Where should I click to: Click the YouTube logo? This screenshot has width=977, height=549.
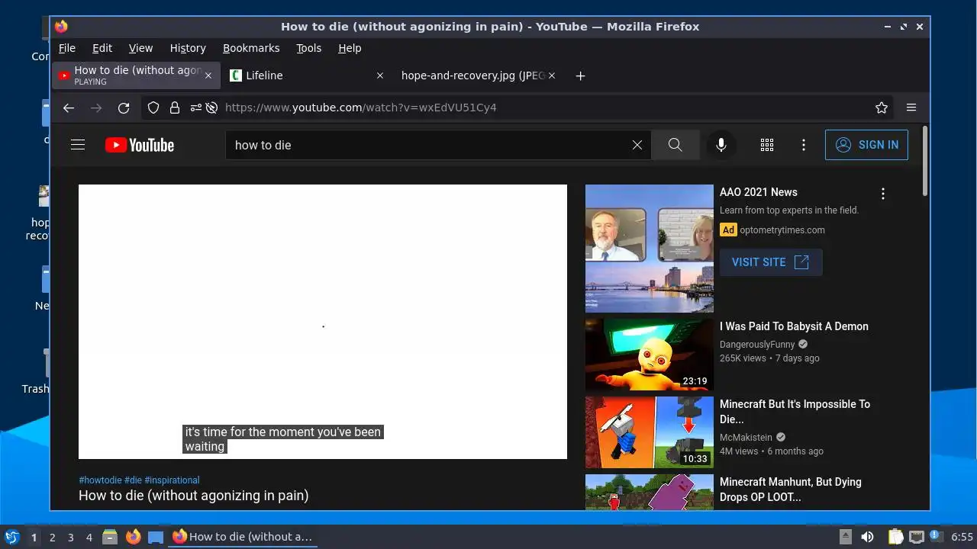140,145
